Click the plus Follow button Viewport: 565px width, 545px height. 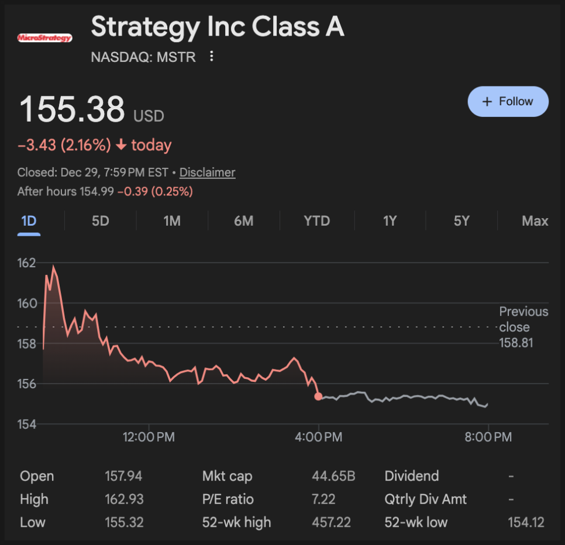[508, 101]
